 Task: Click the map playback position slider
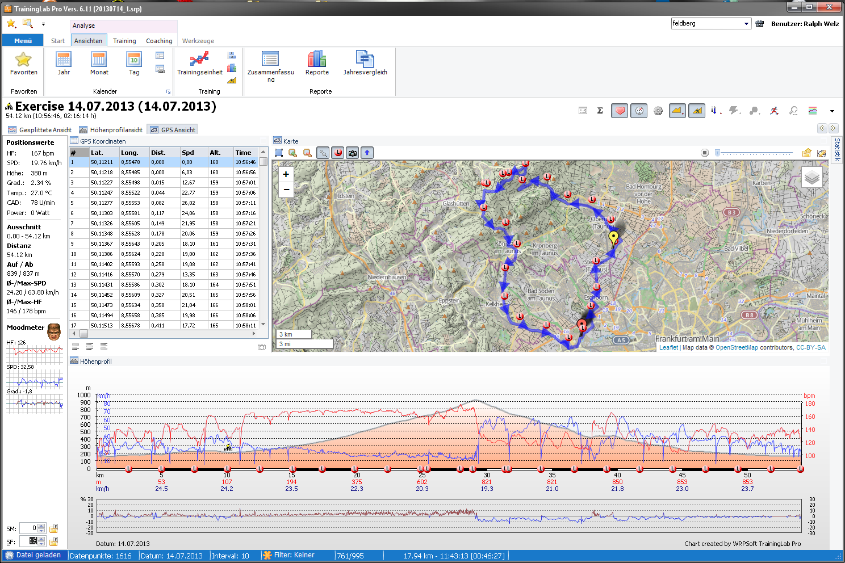pos(754,153)
